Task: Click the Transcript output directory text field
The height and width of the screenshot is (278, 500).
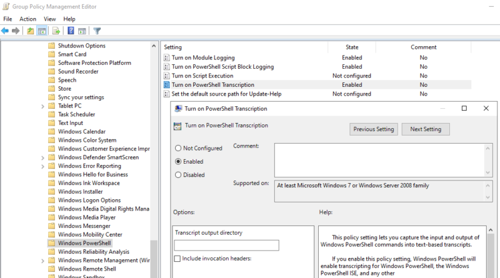Action: pyautogui.click(x=226, y=246)
